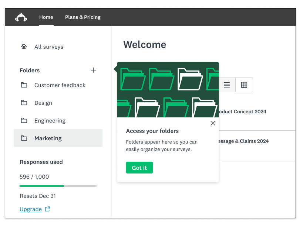Click the folder illustration in the tooltip
The height and width of the screenshot is (227, 303).
pyautogui.click(x=168, y=90)
